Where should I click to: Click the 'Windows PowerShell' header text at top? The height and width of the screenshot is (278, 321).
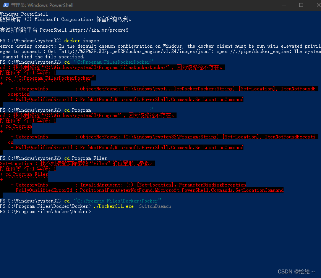tap(24, 14)
